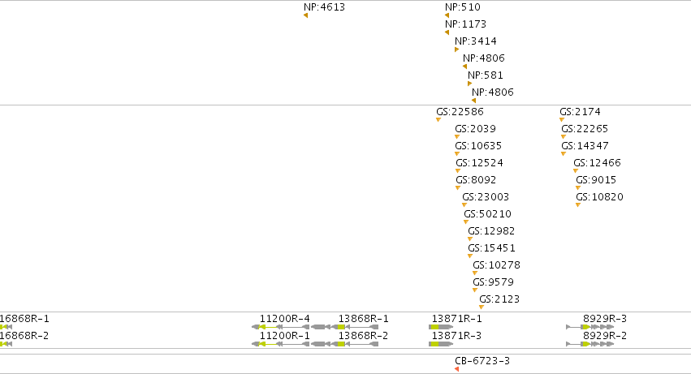Select the GS:22586 insertion triangle
This screenshot has width=691, height=374.
(438, 120)
